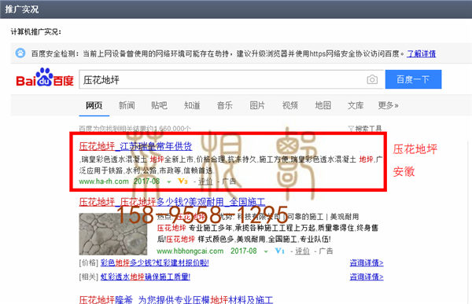Image resolution: width=472 pixels, height=304 pixels.
Task: Visit www.ha-rh.com URL link
Action: click(x=104, y=181)
